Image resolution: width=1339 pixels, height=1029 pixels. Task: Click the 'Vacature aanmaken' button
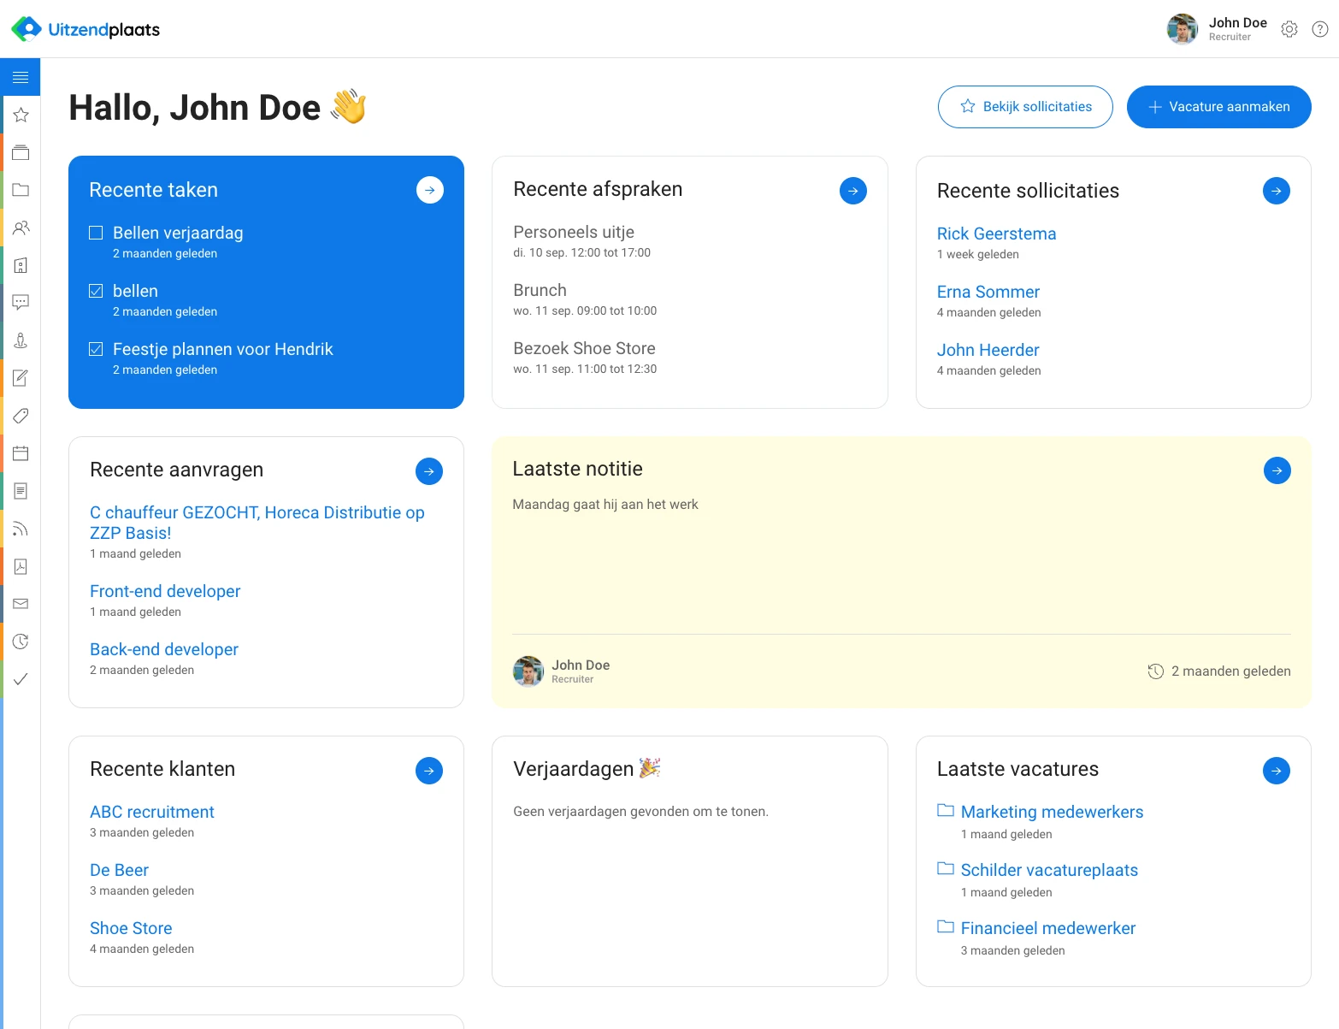click(x=1218, y=106)
